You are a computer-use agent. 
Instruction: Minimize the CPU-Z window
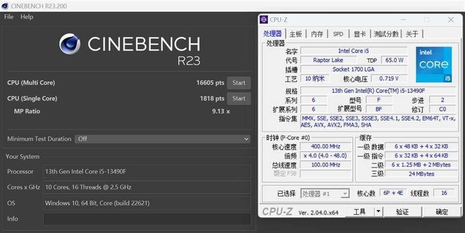pos(403,20)
